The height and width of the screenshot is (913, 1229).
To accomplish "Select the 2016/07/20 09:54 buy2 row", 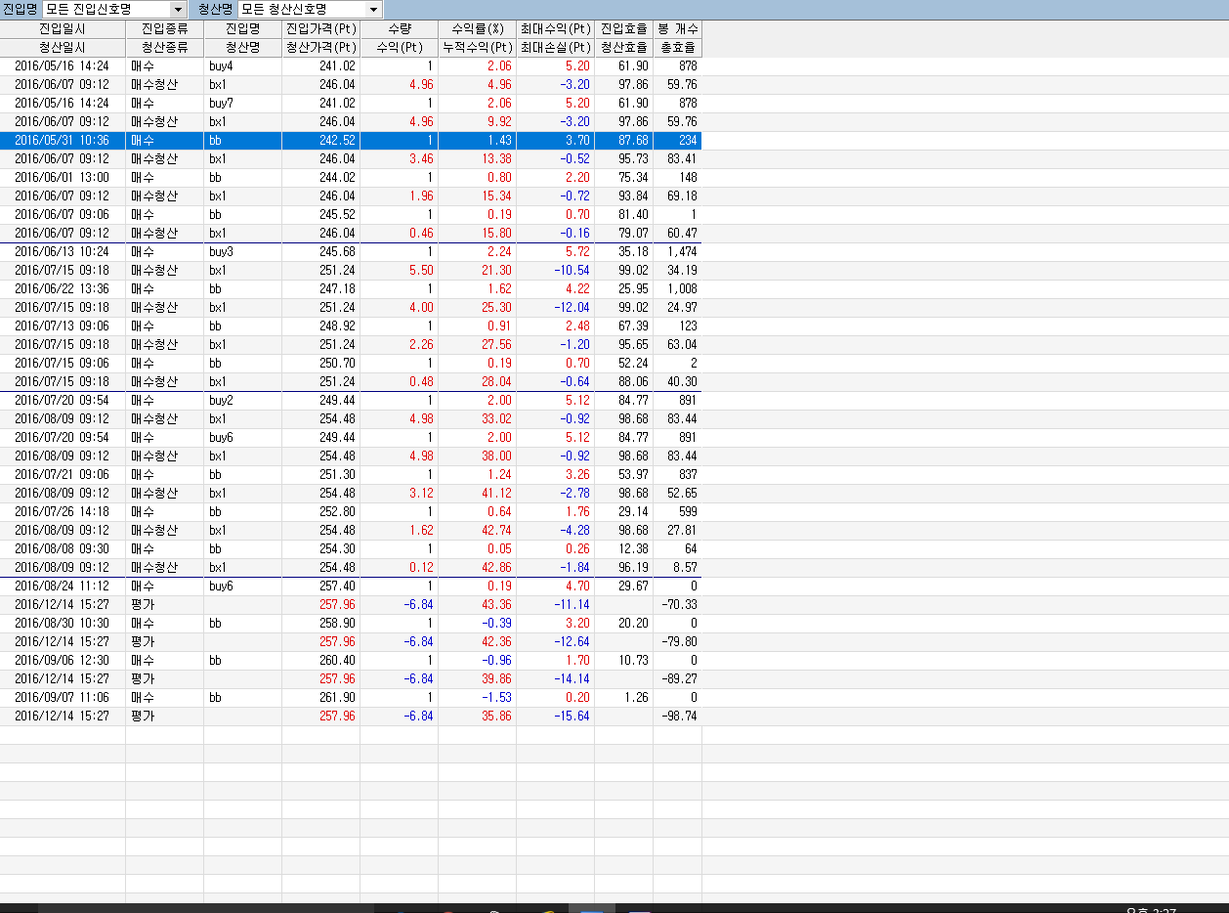I will (351, 400).
